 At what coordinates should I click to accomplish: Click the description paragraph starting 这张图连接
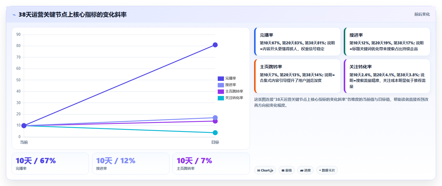click(x=341, y=102)
